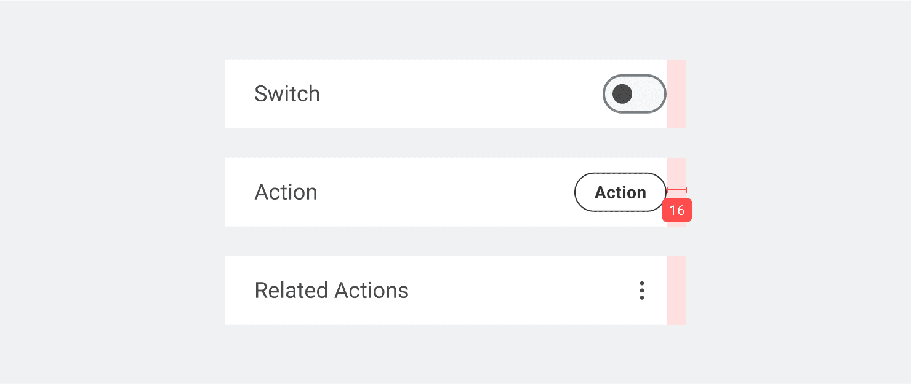Click the gray background above the Switch row
The width and height of the screenshot is (911, 384).
(455, 29)
